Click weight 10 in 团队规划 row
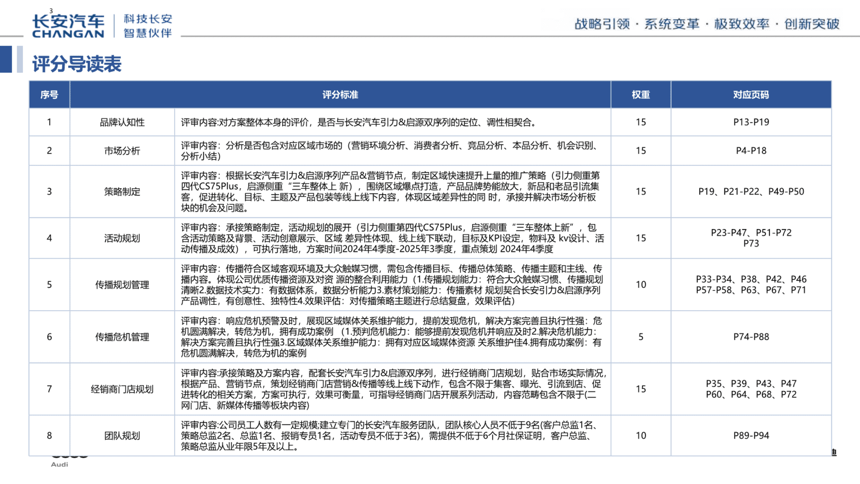Image resolution: width=860 pixels, height=484 pixels. (641, 436)
